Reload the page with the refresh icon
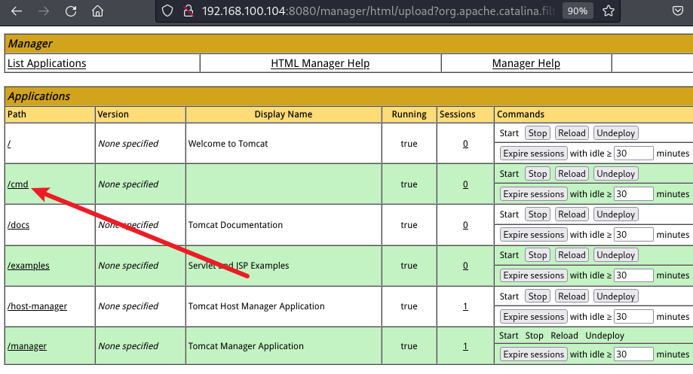Image resolution: width=693 pixels, height=374 pixels. [71, 11]
